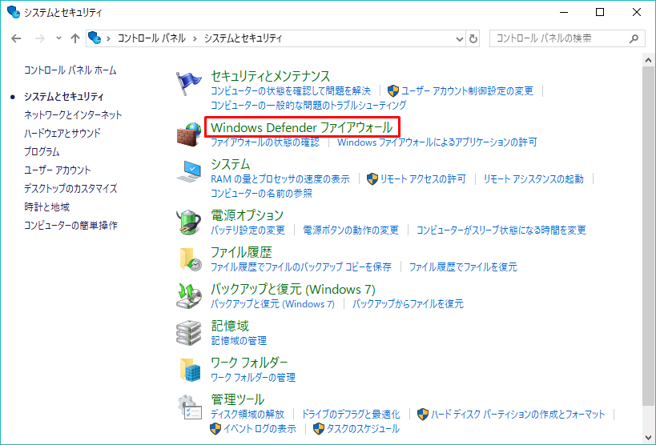The width and height of the screenshot is (656, 445).
Task: Open 時計と地域 in sidebar
Action: (46, 206)
